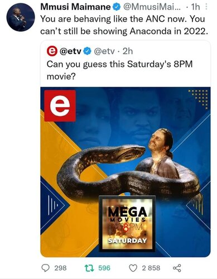The image size is (217, 279).
Task: Open the three-dot more options menu
Action: pyautogui.click(x=206, y=7)
